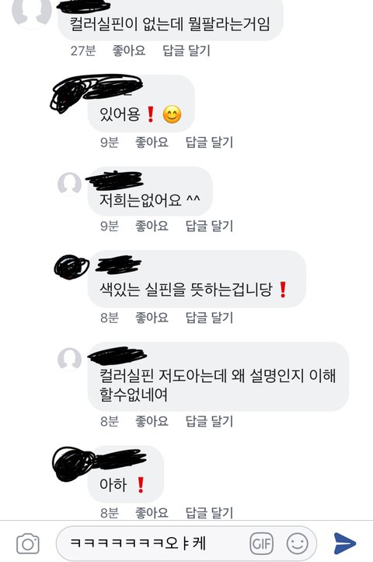The image size is (373, 562).
Task: Tap the 9분 timestamp under 있어용 comment
Action: [109, 142]
